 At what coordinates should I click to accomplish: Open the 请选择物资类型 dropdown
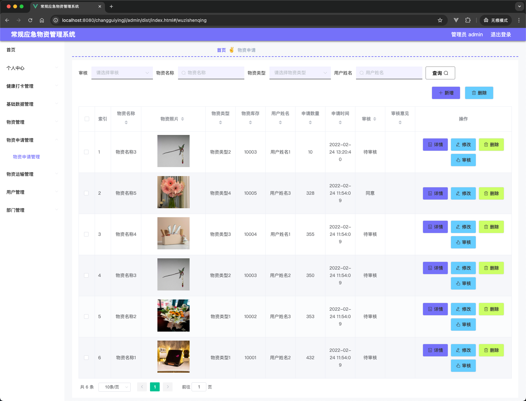click(300, 73)
